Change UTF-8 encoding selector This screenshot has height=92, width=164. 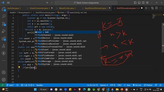[112, 85]
